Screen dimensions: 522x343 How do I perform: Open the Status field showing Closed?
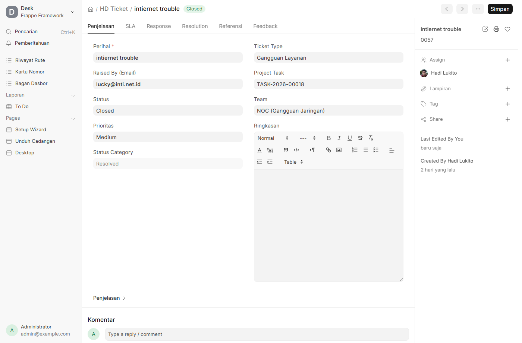168,110
